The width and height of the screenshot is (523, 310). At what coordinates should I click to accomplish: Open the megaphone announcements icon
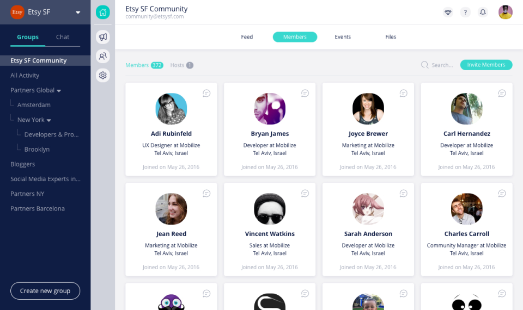click(x=103, y=37)
